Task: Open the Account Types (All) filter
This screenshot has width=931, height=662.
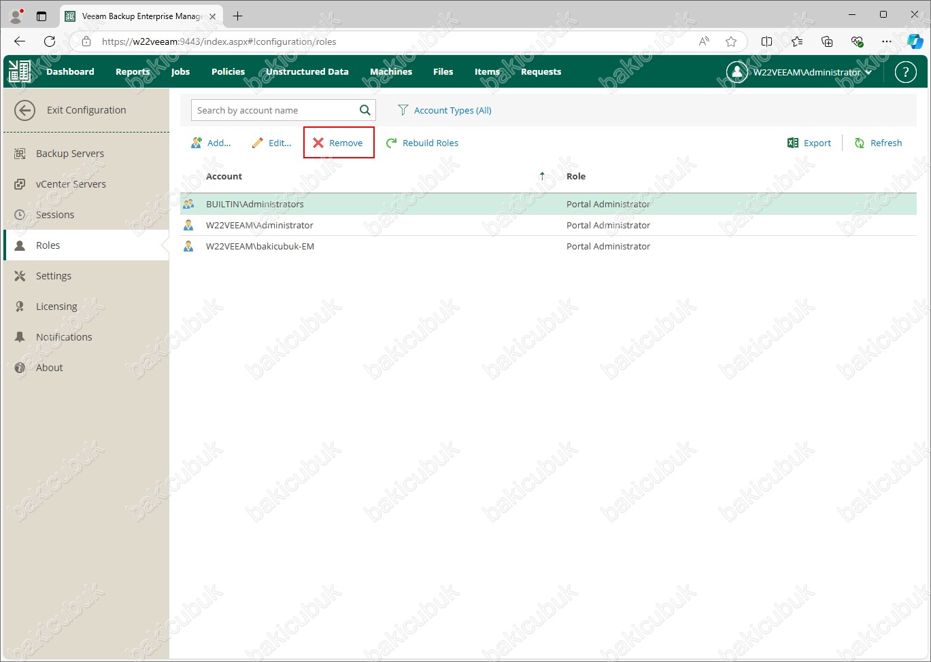Action: point(452,110)
